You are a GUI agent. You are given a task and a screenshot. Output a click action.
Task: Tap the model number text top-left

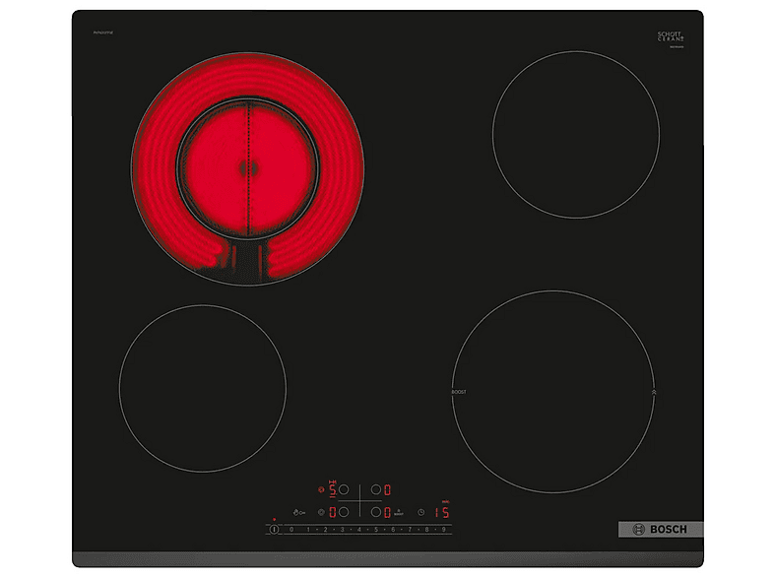click(x=102, y=32)
